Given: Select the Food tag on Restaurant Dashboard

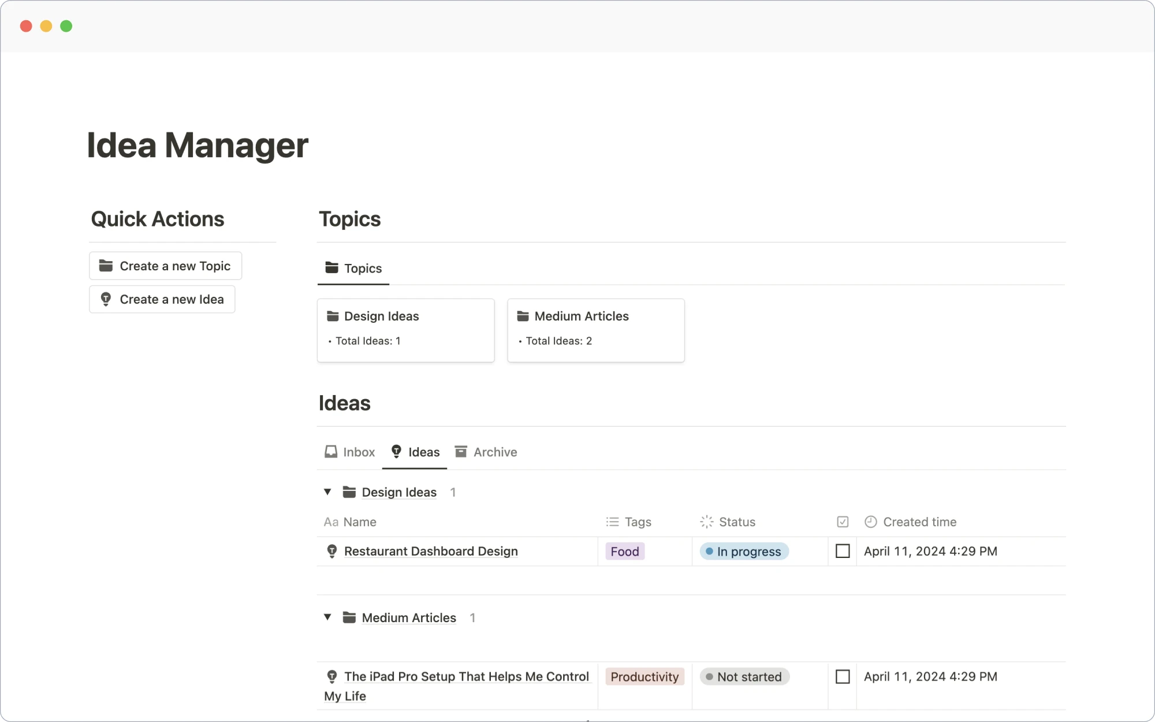Looking at the screenshot, I should point(624,550).
